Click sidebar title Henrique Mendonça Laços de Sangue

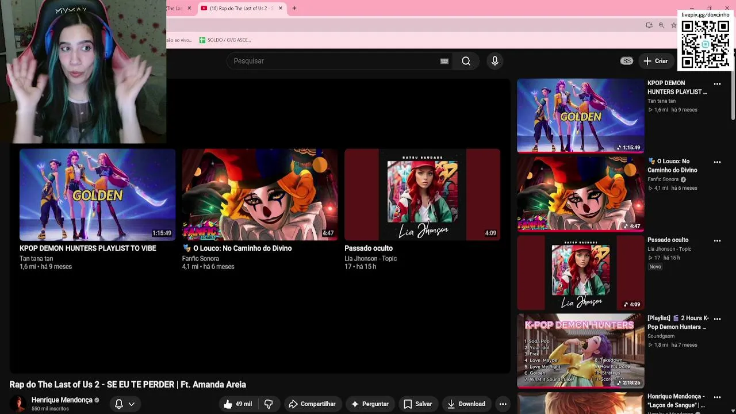pos(676,401)
